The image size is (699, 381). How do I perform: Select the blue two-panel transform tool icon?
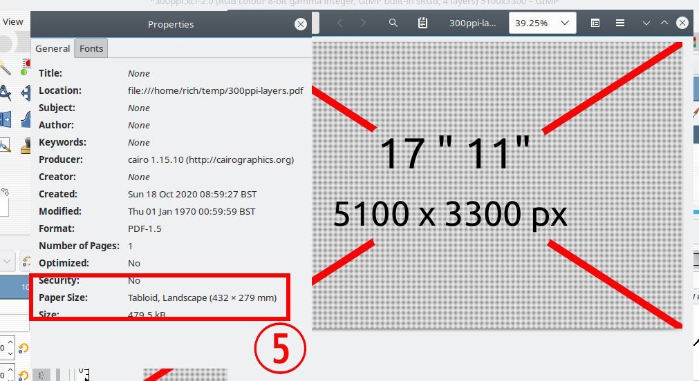click(5, 119)
